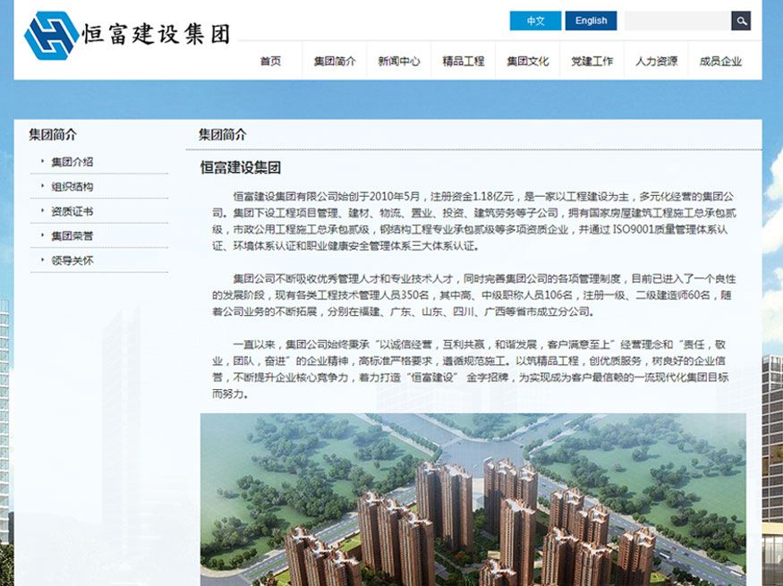The width and height of the screenshot is (783, 586).
Task: Click the content panel 集团简介 heading
Action: [223, 134]
